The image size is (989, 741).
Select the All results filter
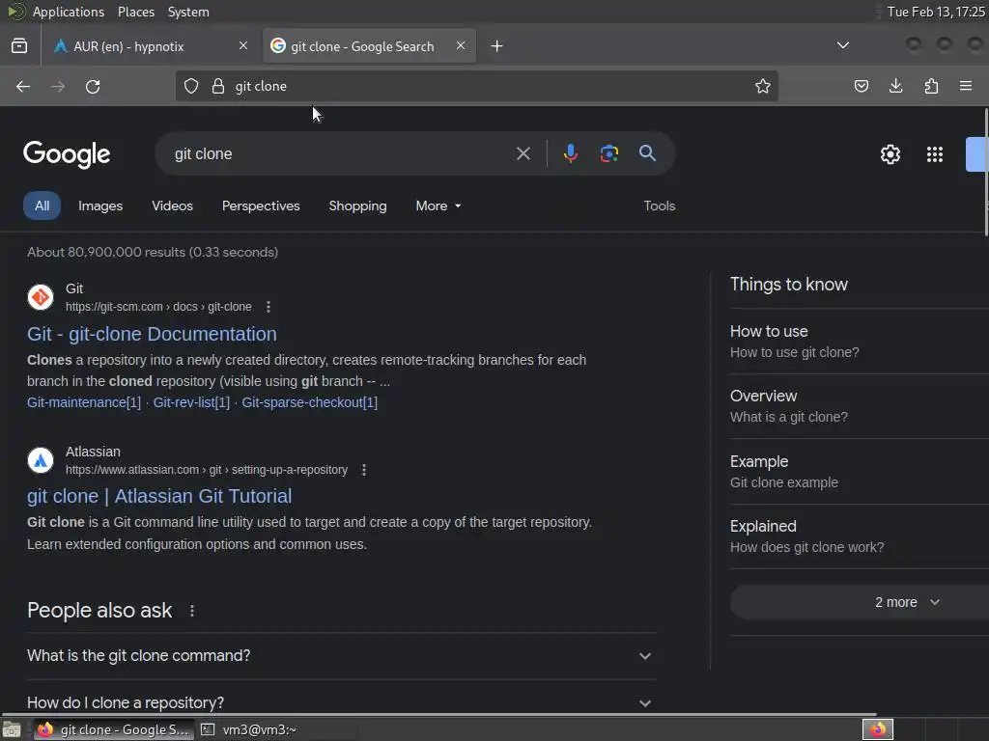[42, 206]
